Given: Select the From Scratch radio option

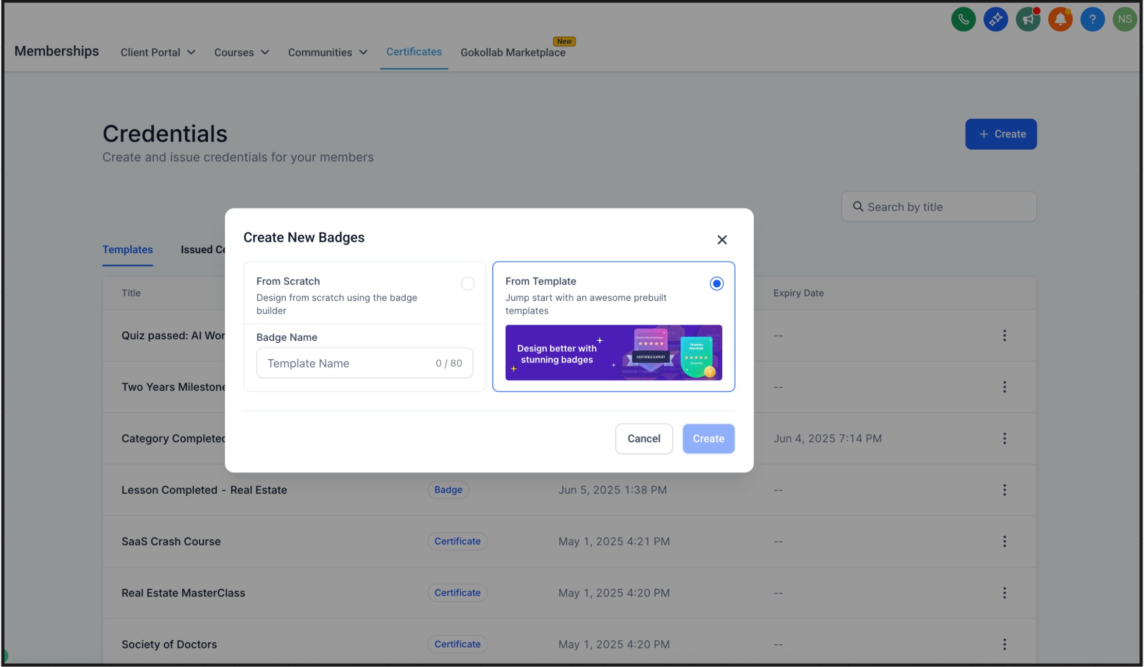Looking at the screenshot, I should click(467, 284).
